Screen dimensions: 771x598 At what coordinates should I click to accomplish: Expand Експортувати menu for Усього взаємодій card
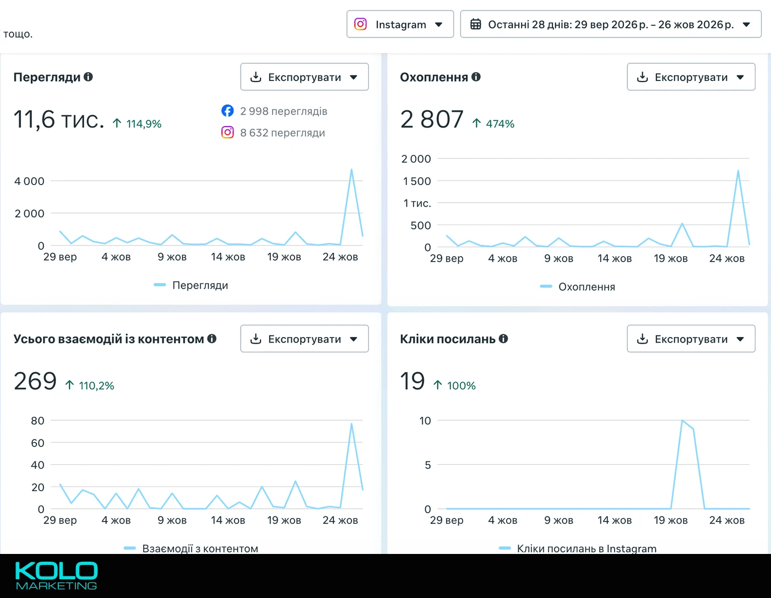305,339
